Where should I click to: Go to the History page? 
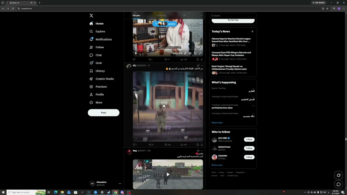tap(97, 71)
